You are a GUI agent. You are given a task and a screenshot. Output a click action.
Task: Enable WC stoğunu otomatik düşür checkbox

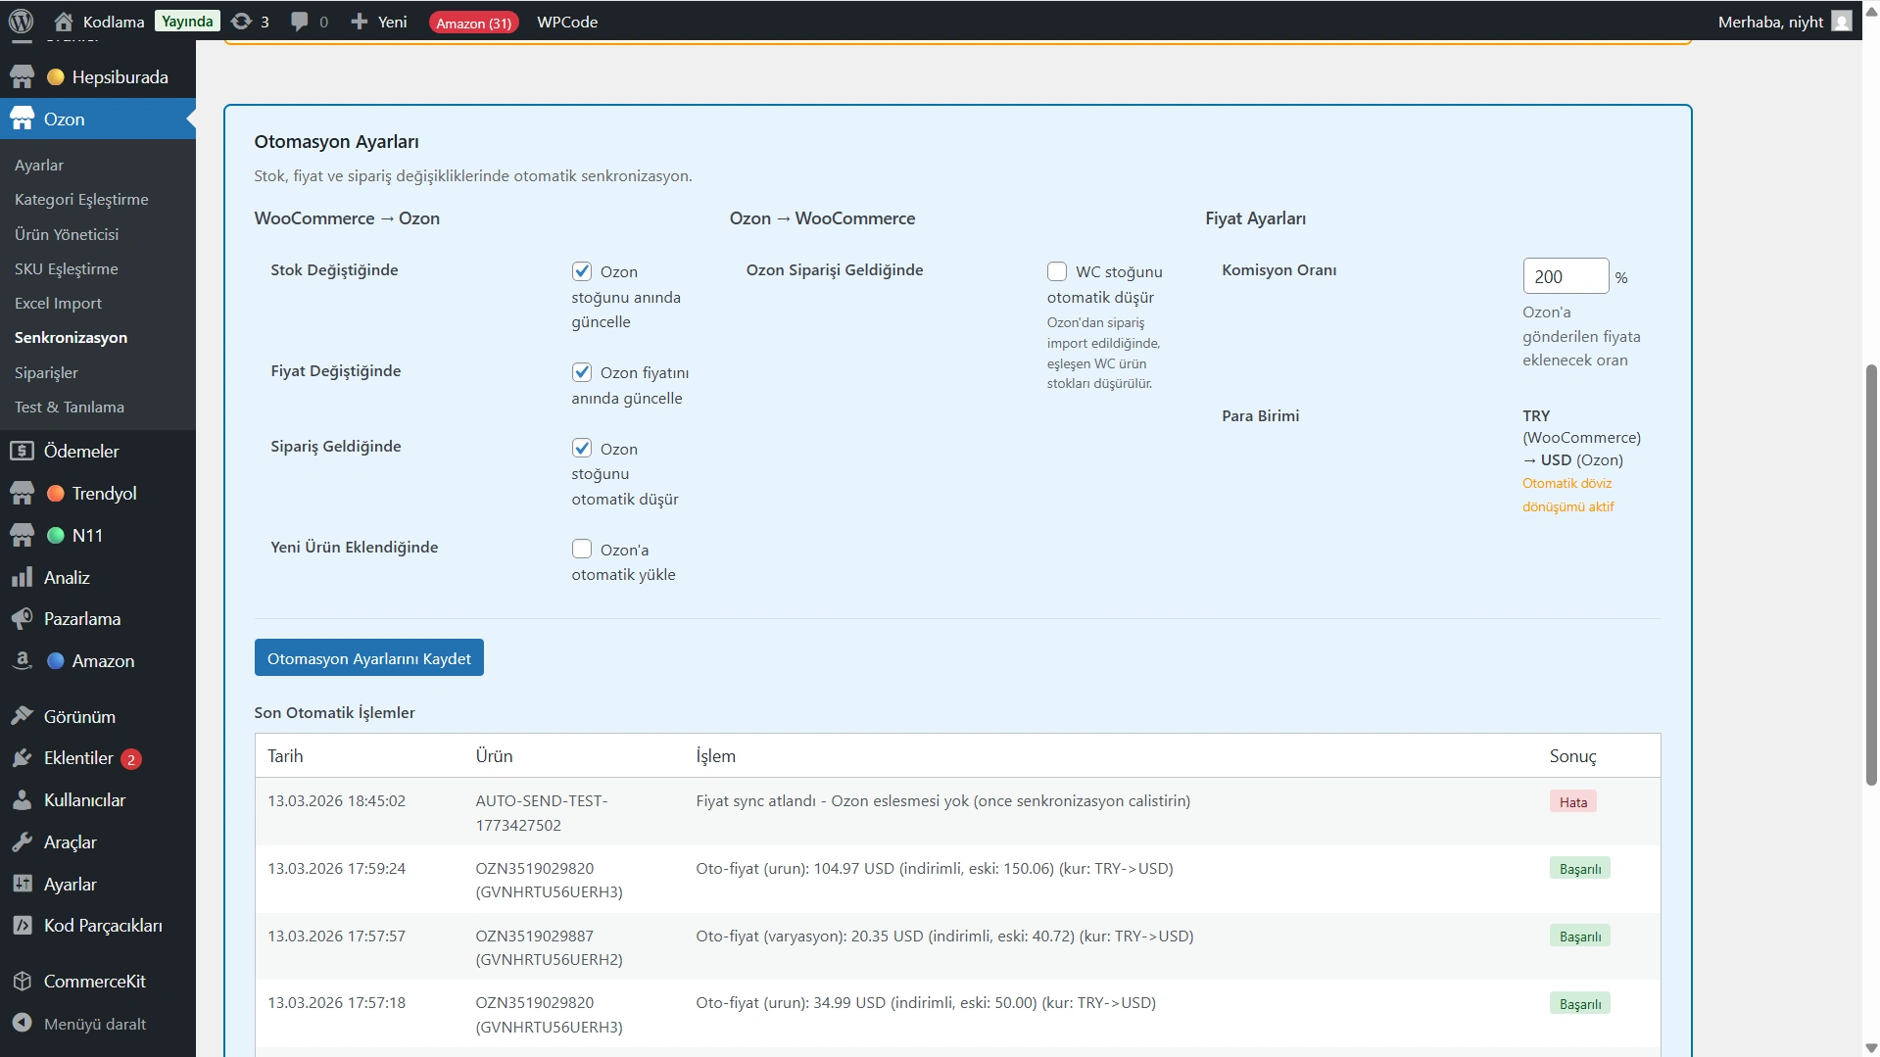1057,271
